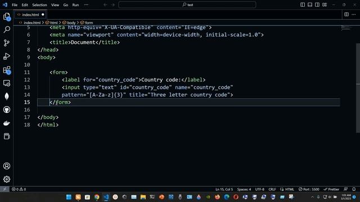Click line number 15 in the gutter
The width and height of the screenshot is (360, 202).
click(x=27, y=102)
